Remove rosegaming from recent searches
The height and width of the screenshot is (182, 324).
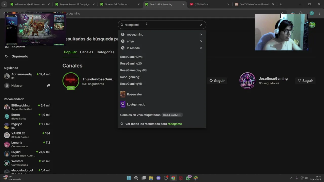pyautogui.click(x=201, y=34)
